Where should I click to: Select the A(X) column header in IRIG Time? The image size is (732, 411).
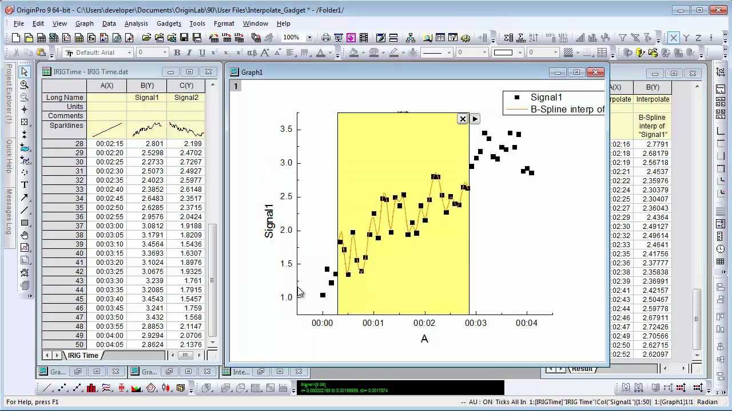106,86
